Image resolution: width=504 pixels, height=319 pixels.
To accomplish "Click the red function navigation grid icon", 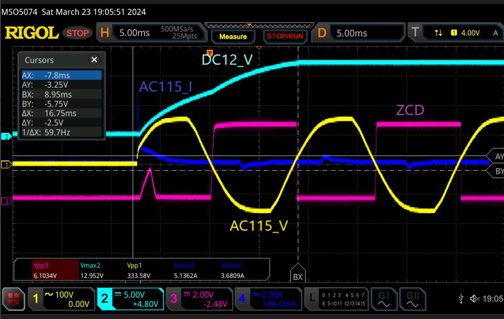I will click(14, 299).
